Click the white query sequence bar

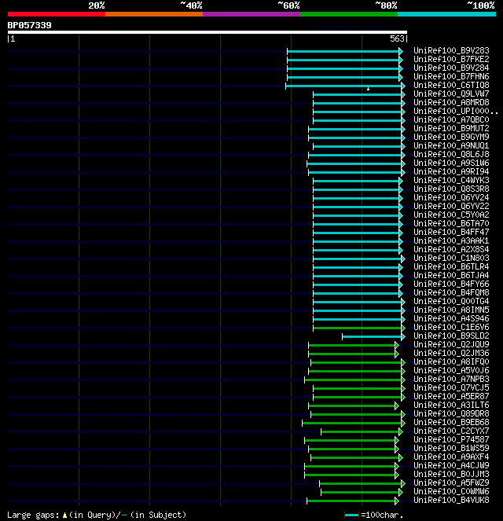tap(207, 32)
